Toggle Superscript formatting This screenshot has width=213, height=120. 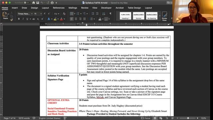[42, 19]
